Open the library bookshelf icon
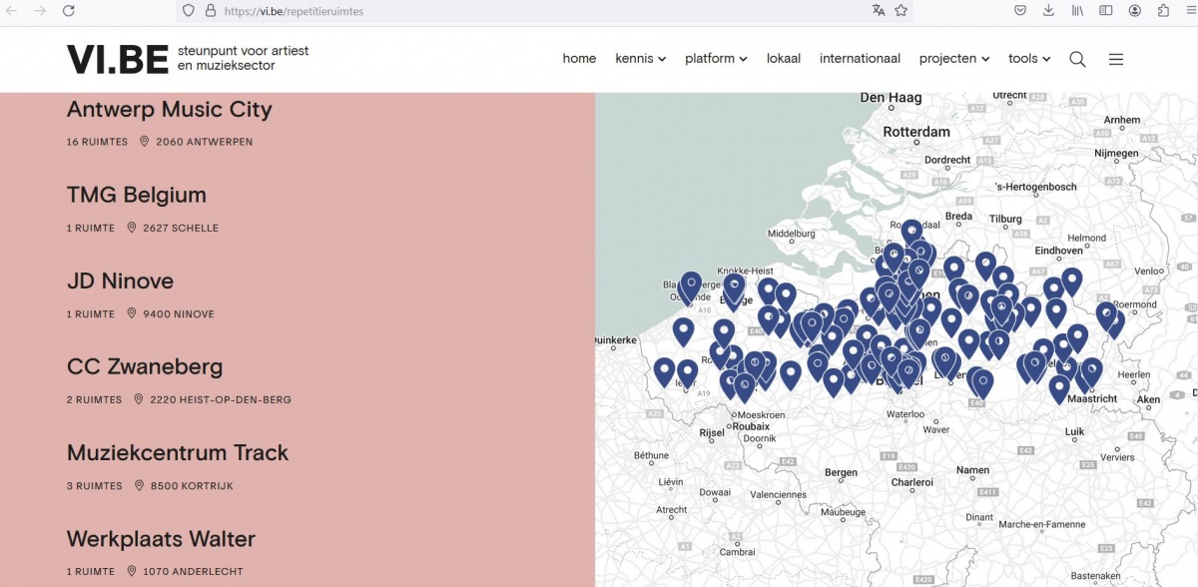Viewport: 1198px width, 587px height. 1077,10
